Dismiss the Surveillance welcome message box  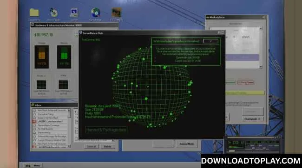[211, 41]
